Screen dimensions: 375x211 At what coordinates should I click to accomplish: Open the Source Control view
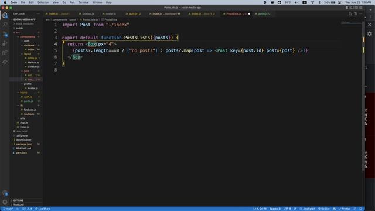pos(5,34)
